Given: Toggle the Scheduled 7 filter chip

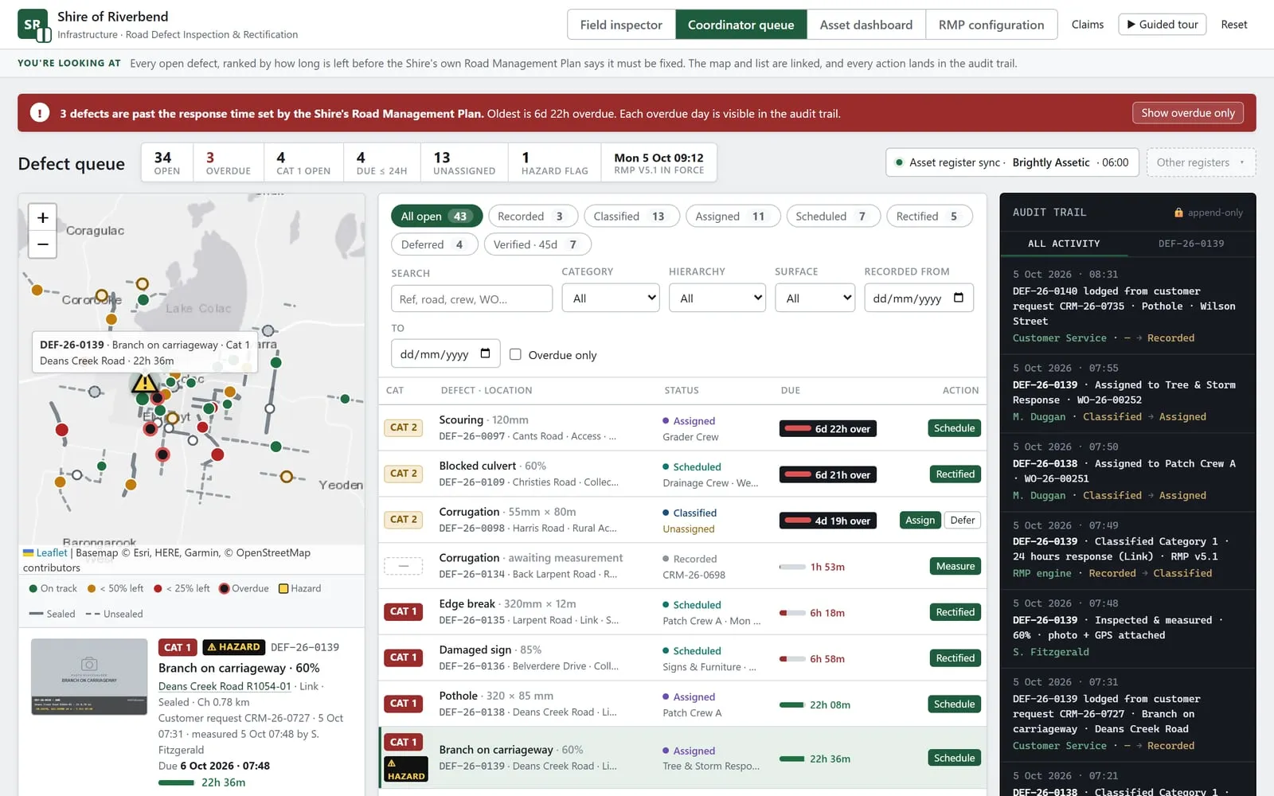Looking at the screenshot, I should (833, 216).
